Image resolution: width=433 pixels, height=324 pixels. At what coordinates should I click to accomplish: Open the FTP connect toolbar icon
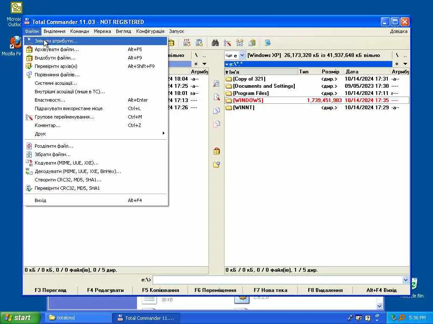186,43
